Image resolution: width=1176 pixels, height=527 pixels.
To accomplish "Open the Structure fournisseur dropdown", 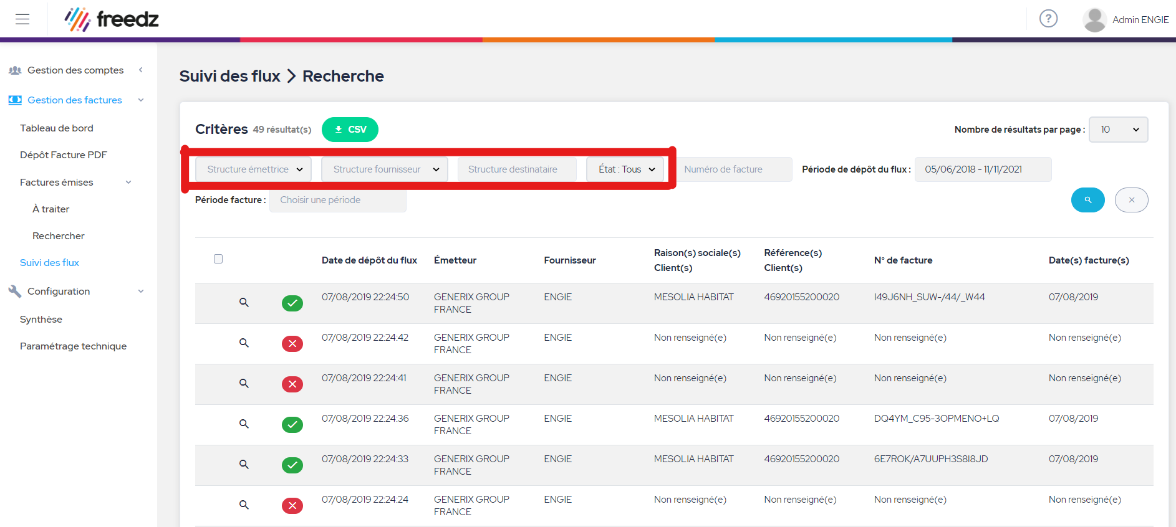I will 384,169.
